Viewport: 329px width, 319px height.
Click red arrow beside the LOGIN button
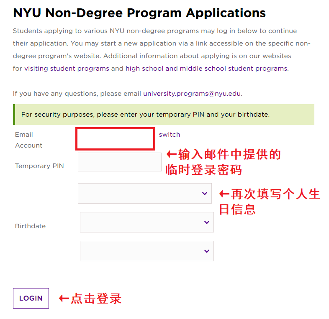point(64,298)
